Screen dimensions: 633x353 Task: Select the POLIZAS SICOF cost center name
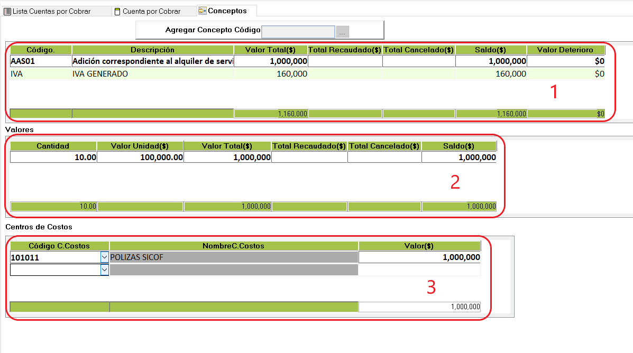point(233,257)
